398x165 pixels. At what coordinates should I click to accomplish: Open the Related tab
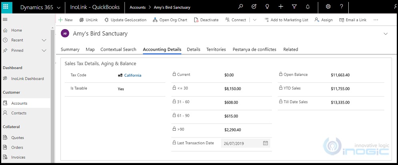pyautogui.click(x=291, y=50)
